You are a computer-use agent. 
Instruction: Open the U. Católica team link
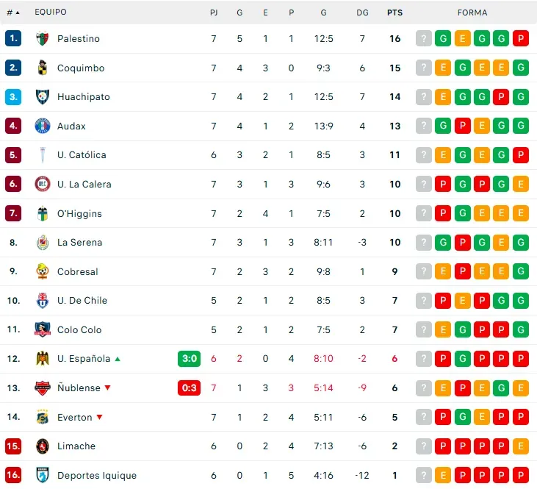tap(82, 155)
